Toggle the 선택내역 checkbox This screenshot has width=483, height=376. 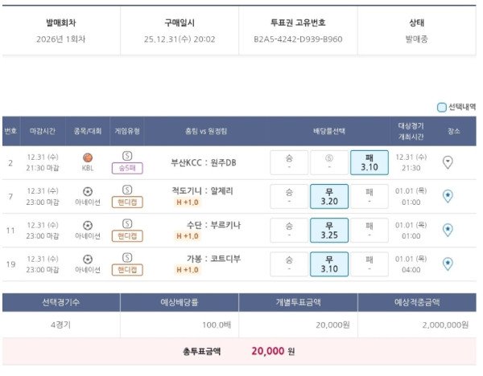441,107
